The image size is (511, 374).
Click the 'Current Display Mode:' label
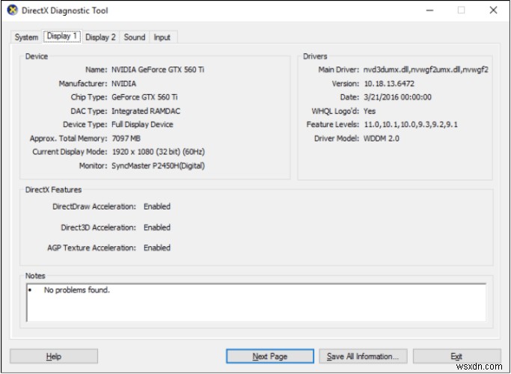[70, 152]
